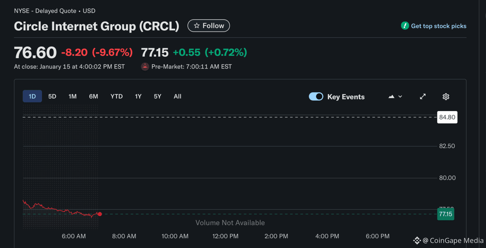
Task: Show the 6M chart range
Action: 93,96
